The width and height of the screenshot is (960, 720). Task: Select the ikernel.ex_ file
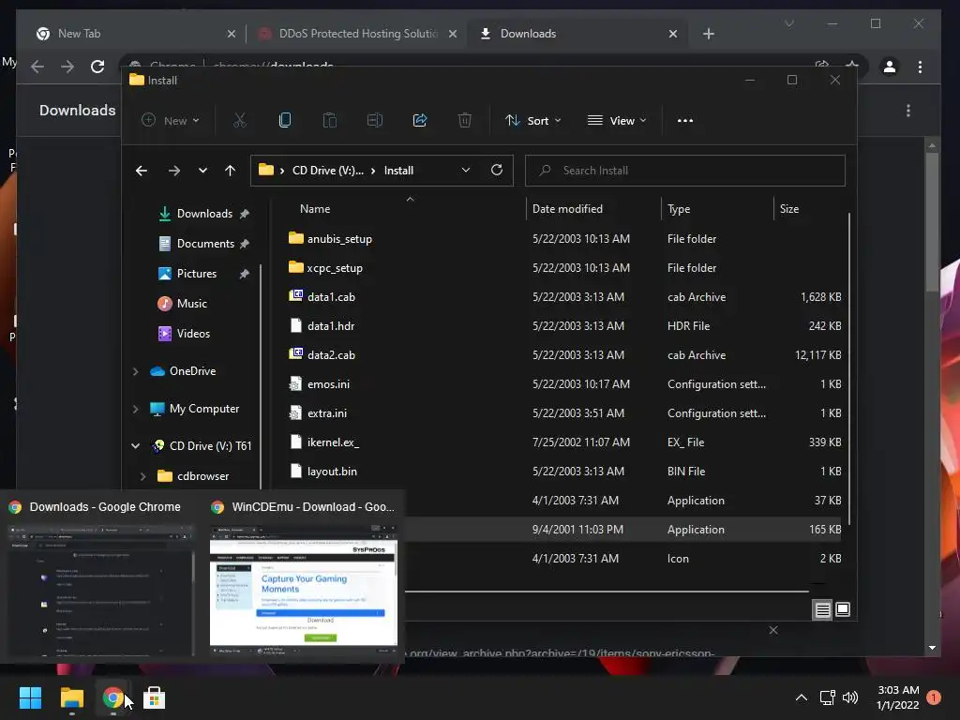[x=333, y=442]
